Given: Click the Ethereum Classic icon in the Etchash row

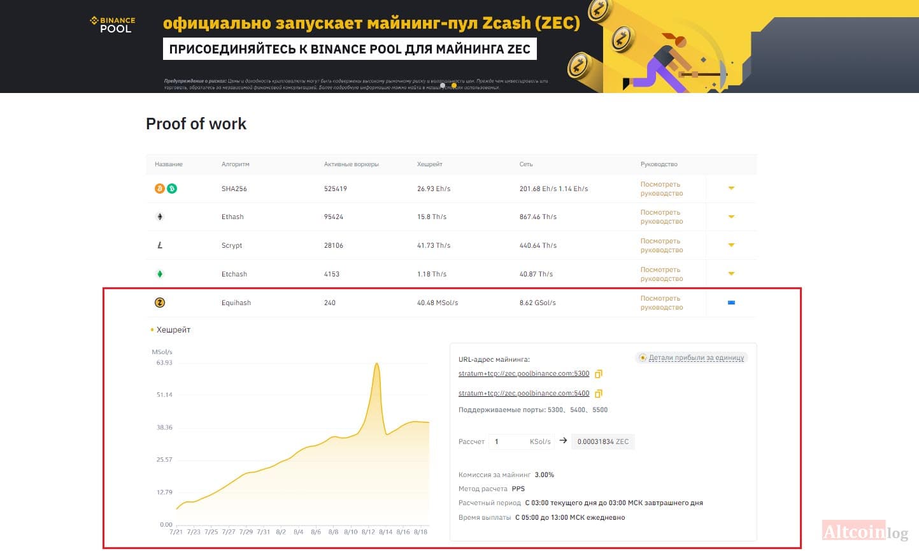Looking at the screenshot, I should tap(160, 274).
